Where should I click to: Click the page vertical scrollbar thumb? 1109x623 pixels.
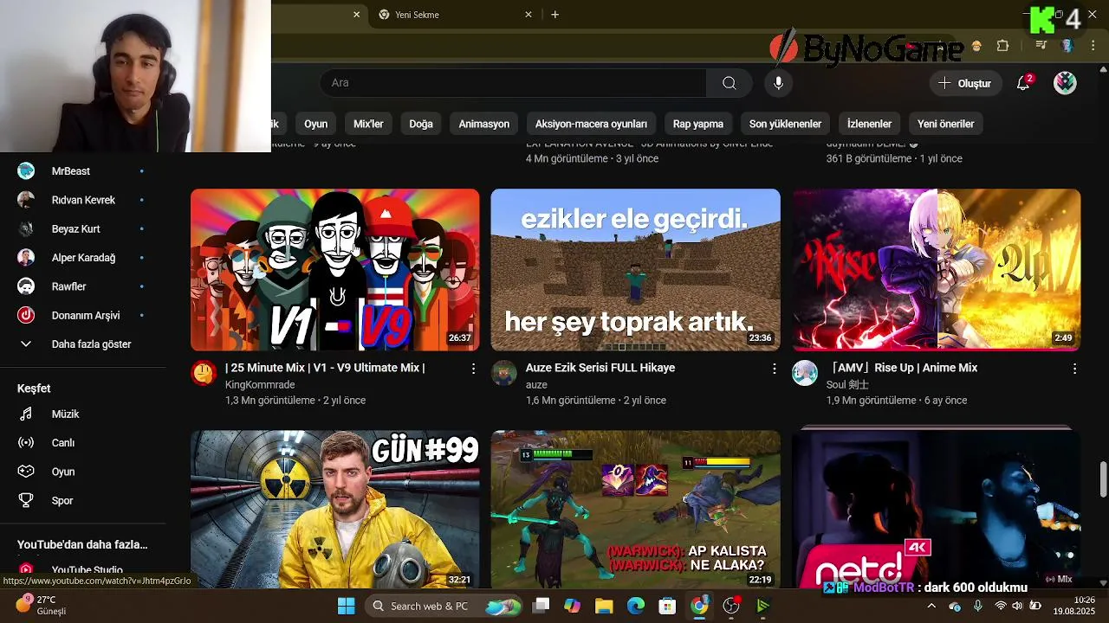(x=1103, y=480)
